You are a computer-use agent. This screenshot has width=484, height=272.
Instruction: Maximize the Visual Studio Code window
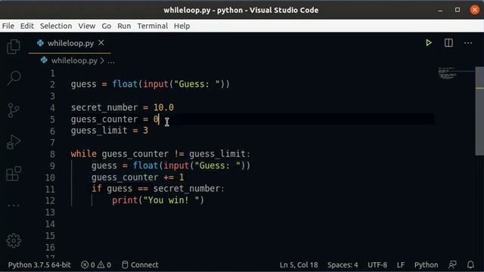pos(458,10)
